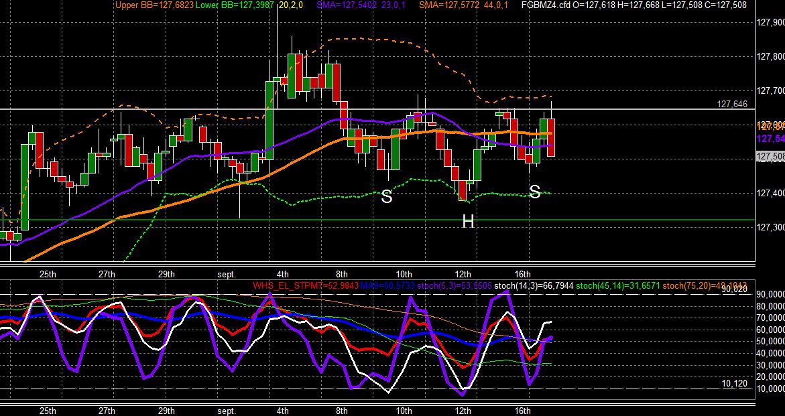Screen dimensions: 785x416
Task: Click the 30,0000 oscillator axis value
Action: point(770,365)
